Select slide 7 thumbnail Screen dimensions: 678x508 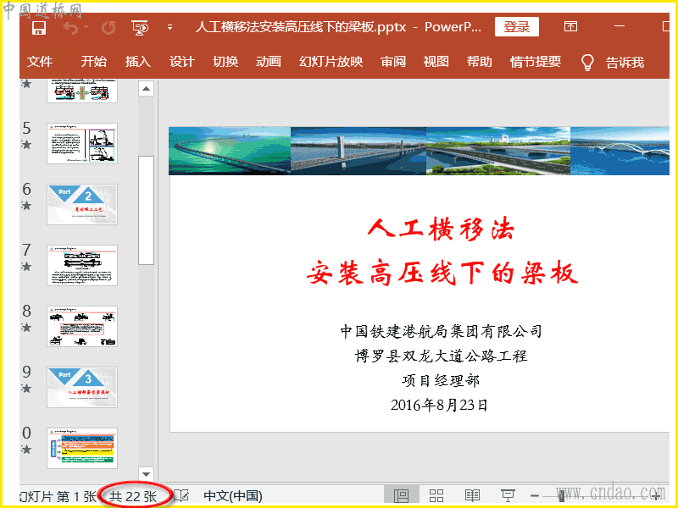tap(82, 265)
